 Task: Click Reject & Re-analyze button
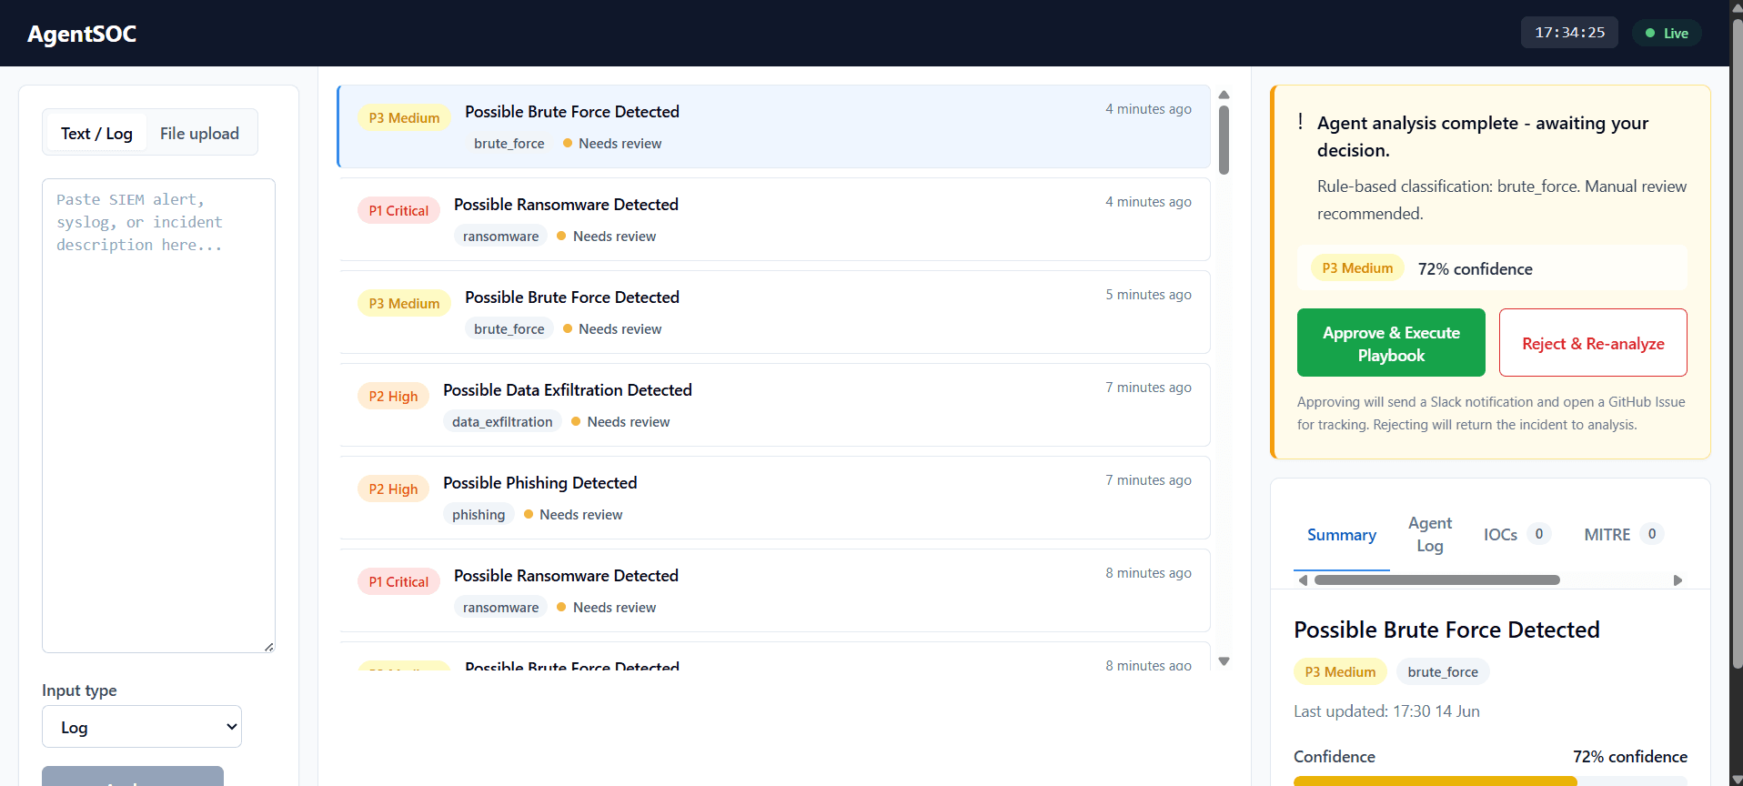1593,343
